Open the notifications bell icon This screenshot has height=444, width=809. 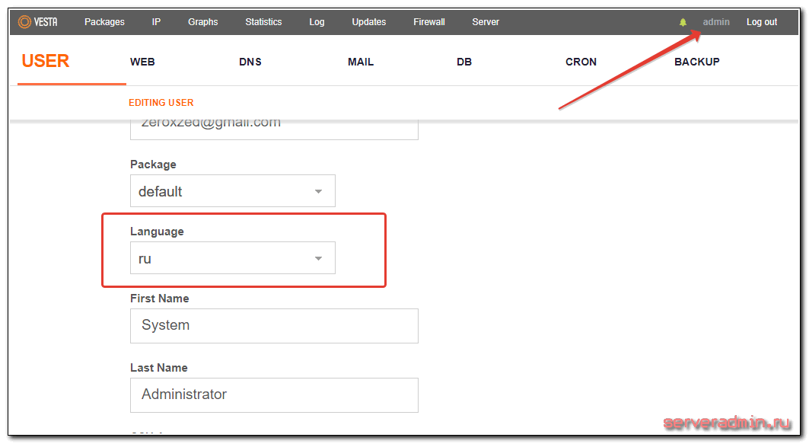tap(683, 22)
